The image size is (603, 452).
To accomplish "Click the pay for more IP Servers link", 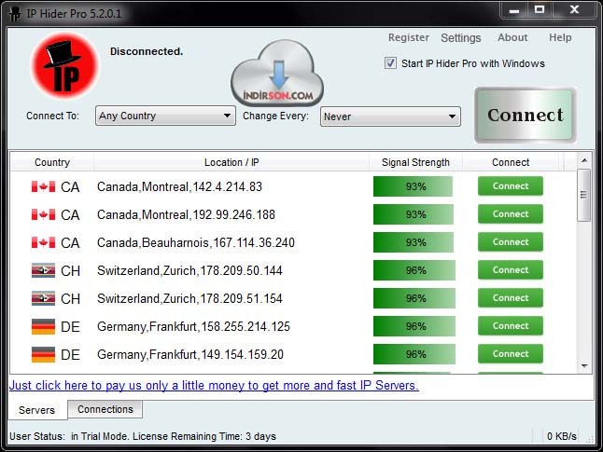I will click(214, 385).
